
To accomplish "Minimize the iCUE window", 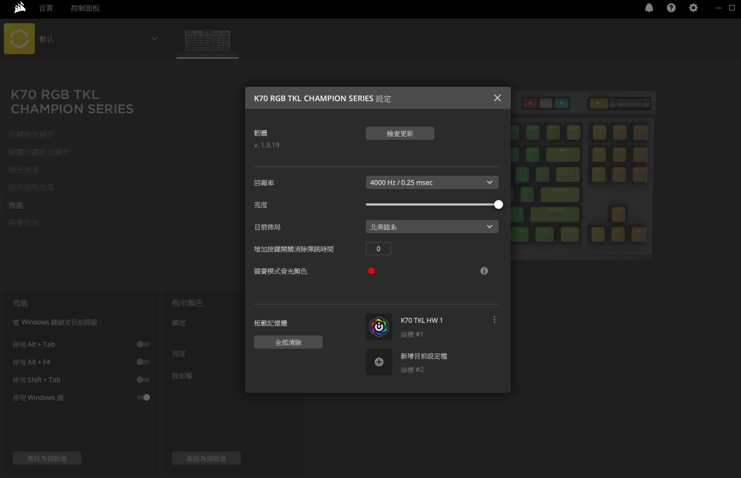I will pos(718,8).
